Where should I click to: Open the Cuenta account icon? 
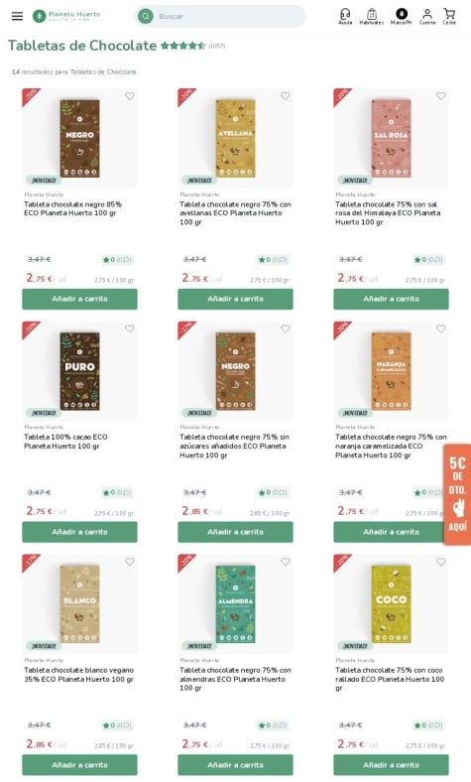[x=427, y=16]
